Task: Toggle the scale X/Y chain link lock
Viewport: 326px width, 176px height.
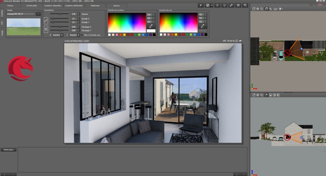Action: point(46,20)
